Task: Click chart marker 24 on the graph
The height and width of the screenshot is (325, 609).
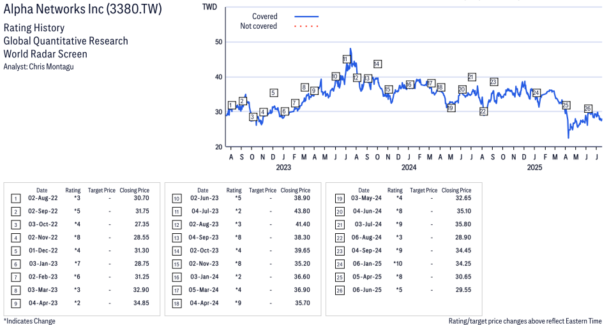Action: click(x=536, y=92)
